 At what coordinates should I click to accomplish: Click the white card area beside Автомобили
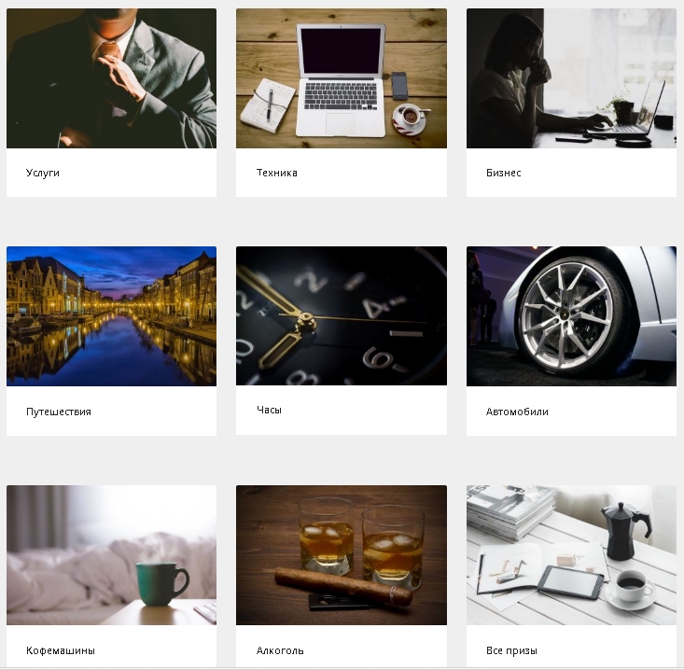pos(612,412)
